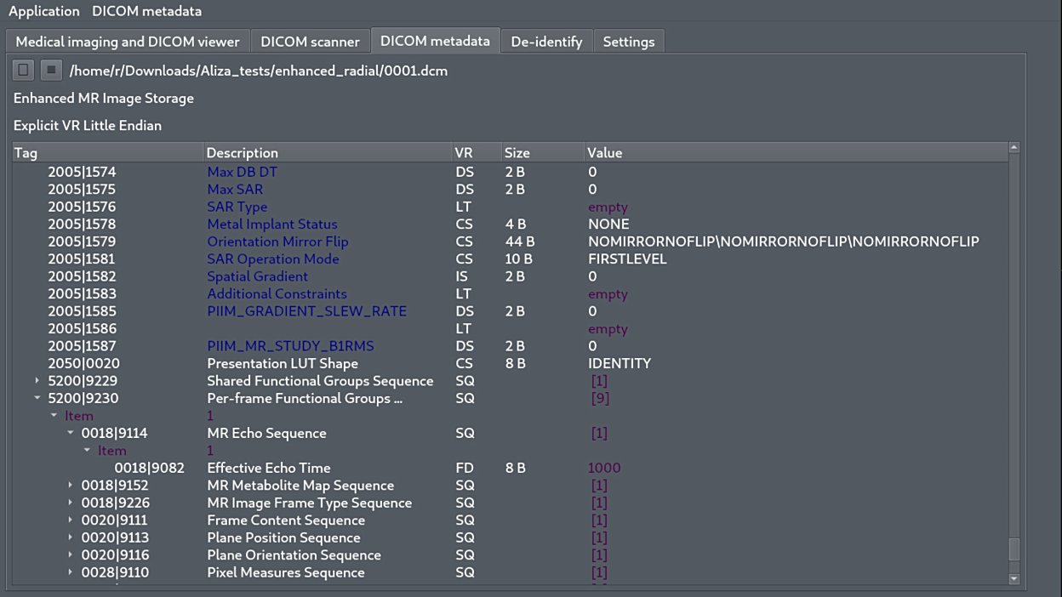
Task: Collapse the MR Echo Sequence node
Action: click(x=71, y=433)
